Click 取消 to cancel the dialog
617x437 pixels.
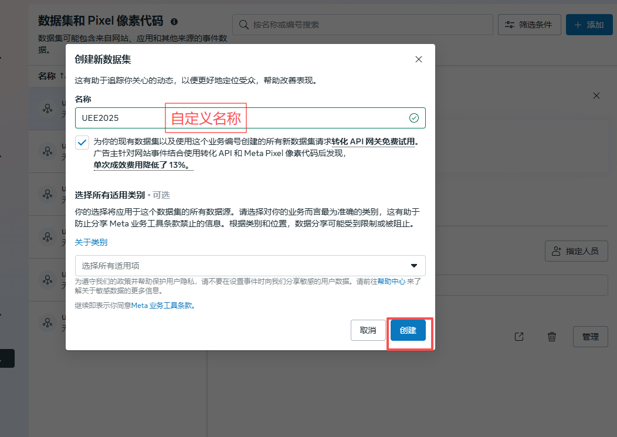(x=368, y=330)
